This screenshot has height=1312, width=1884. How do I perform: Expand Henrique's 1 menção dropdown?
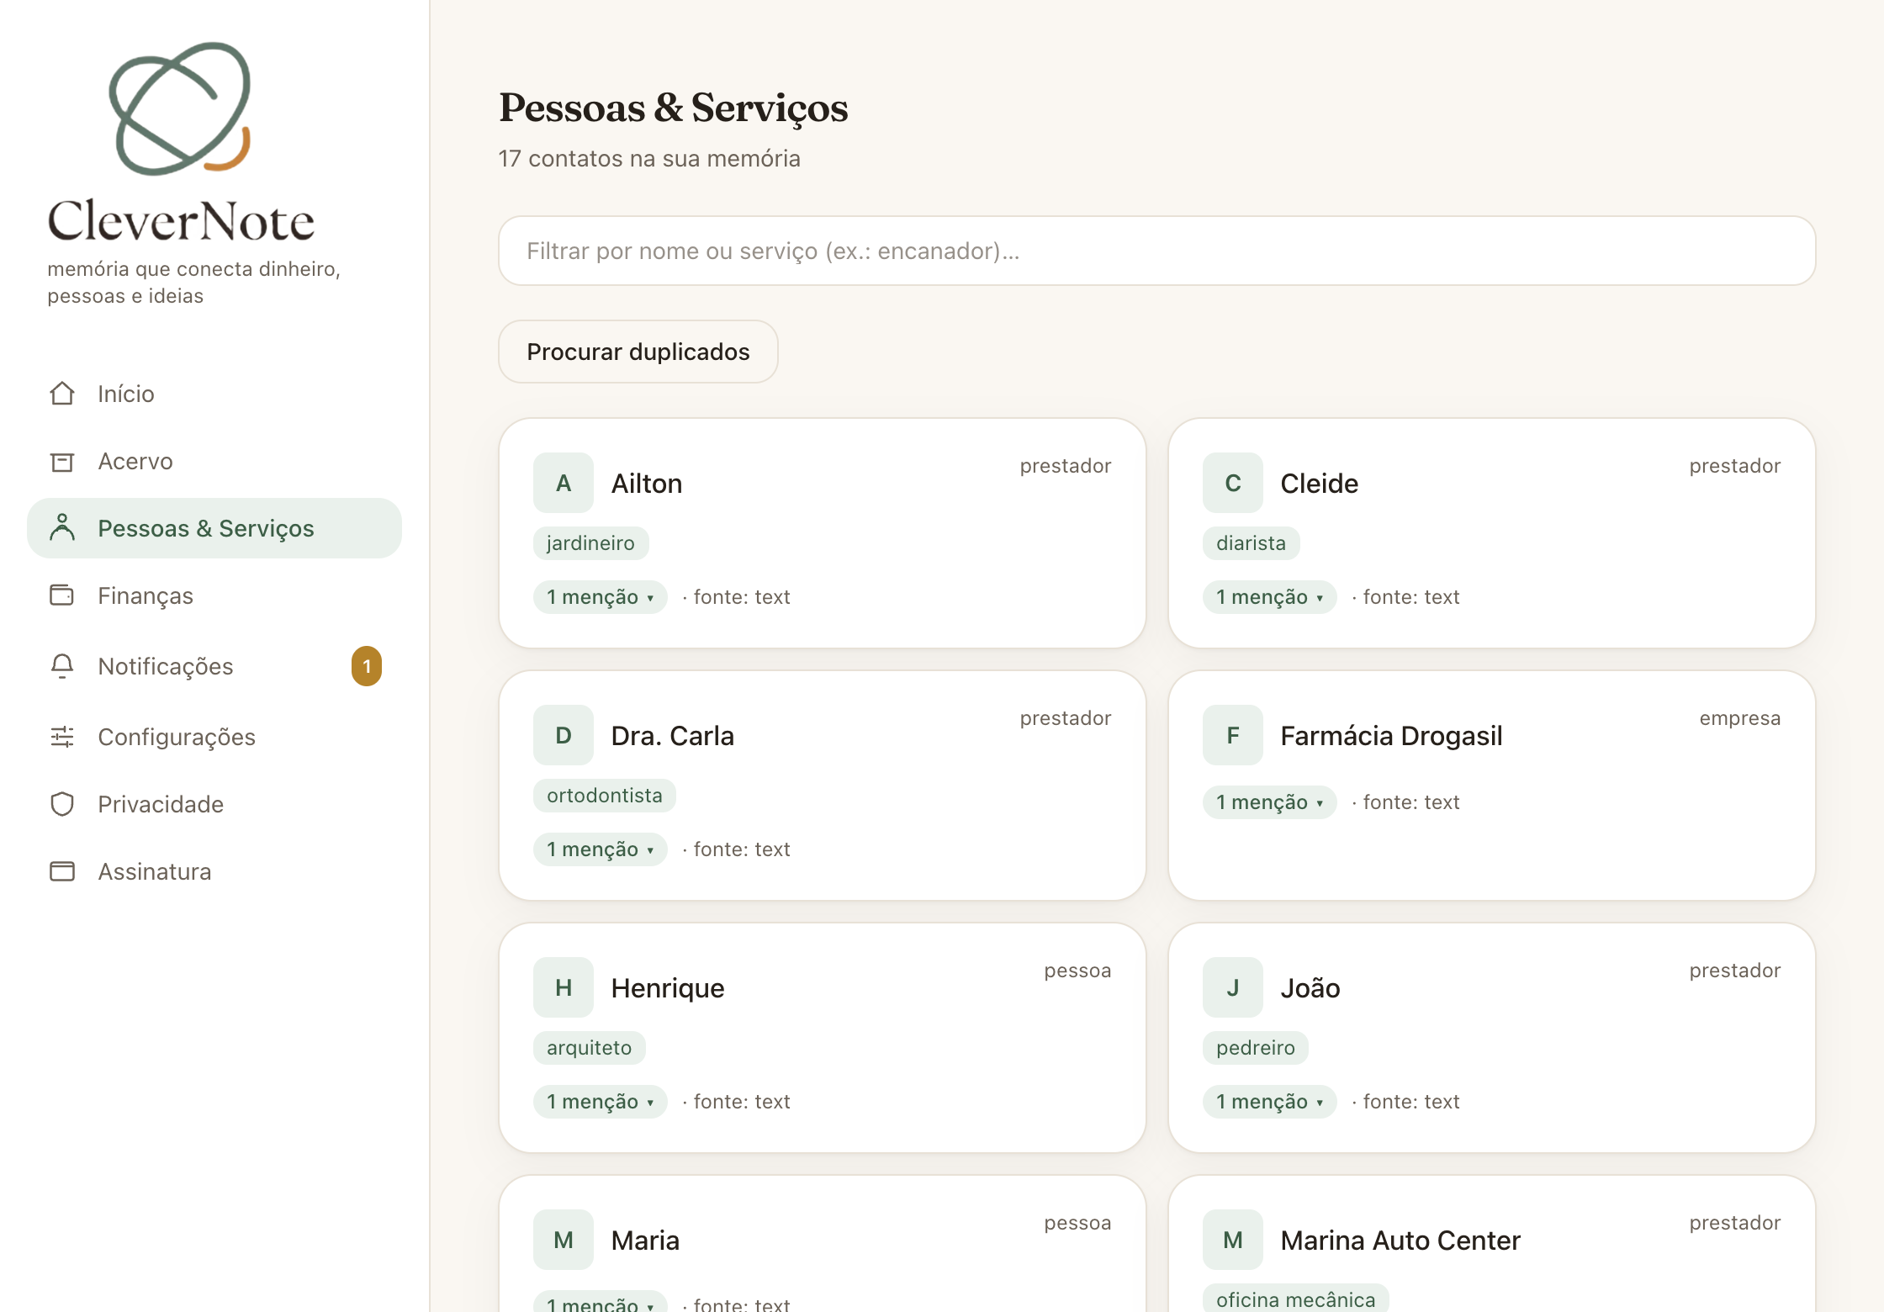point(601,1102)
